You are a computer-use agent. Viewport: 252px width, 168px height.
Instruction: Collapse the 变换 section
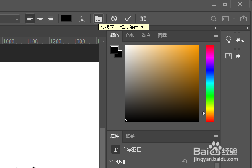coord(111,161)
